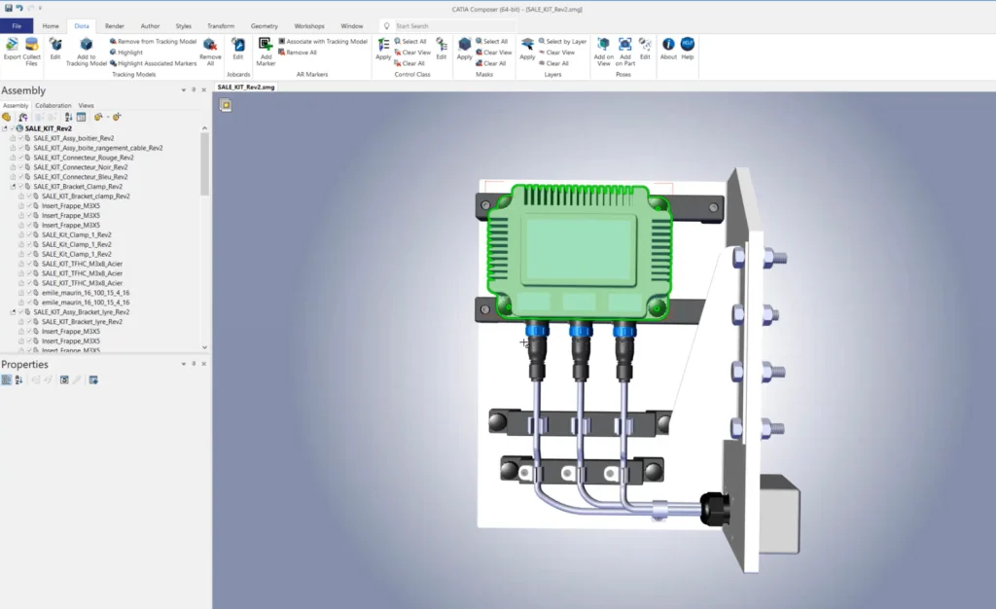Uncheck the SALE_KIT_Rev2 root checkbox
The height and width of the screenshot is (609, 996).
(13, 128)
